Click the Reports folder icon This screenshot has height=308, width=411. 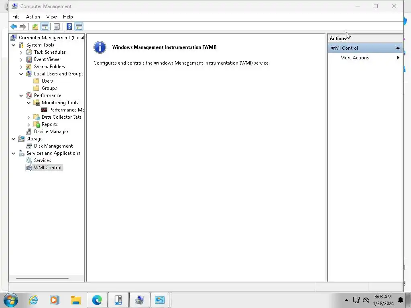pyautogui.click(x=37, y=124)
